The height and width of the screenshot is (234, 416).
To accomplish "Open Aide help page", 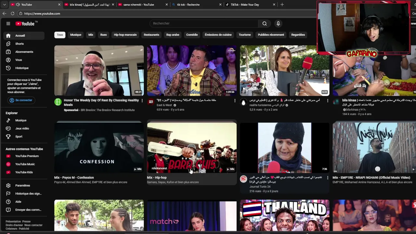I will click(x=24, y=201).
